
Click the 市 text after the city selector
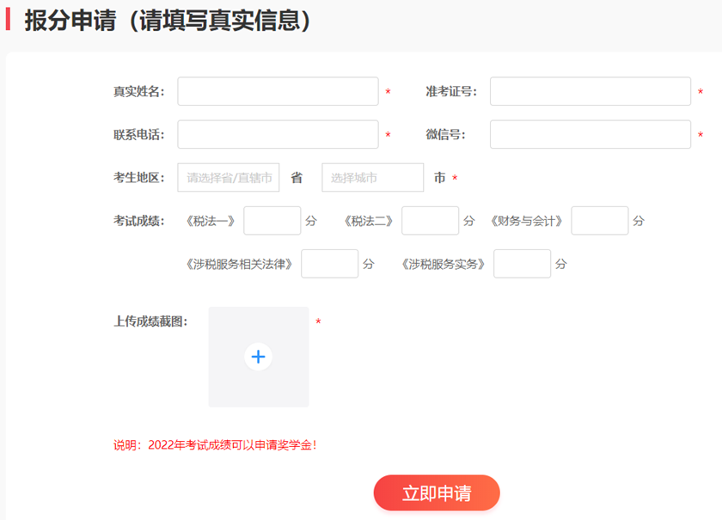click(441, 177)
